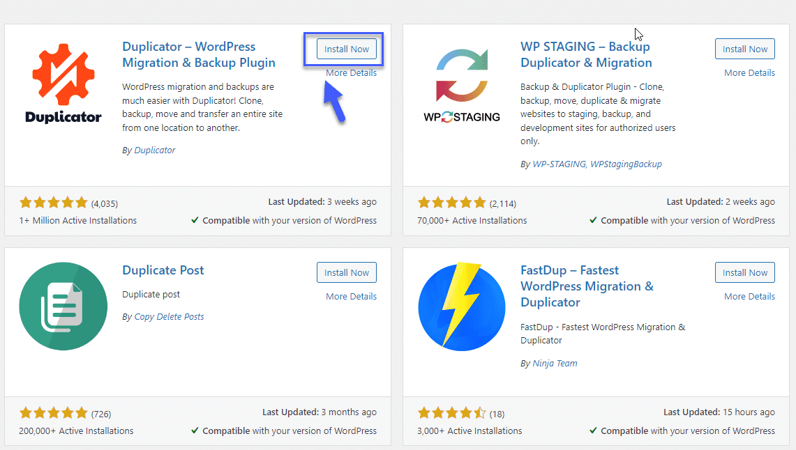Viewport: 796px width, 450px height.
Task: Install the Duplicate Post plugin
Action: pyautogui.click(x=347, y=272)
